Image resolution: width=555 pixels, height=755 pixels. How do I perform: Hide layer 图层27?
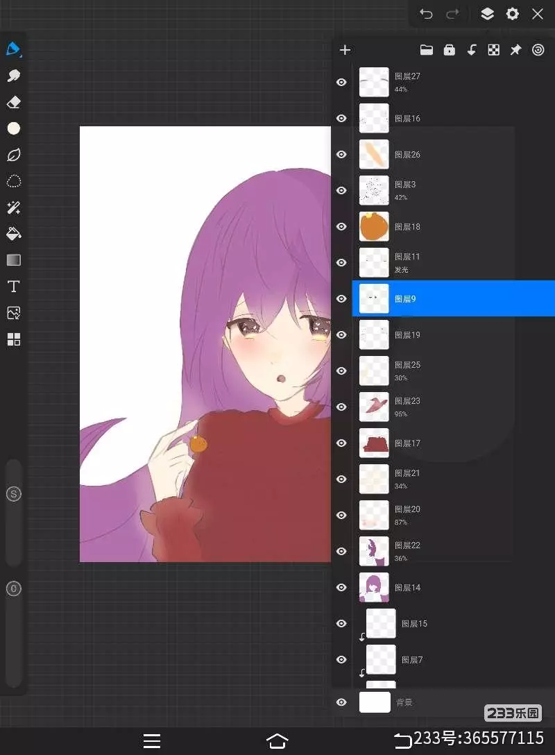coord(341,83)
